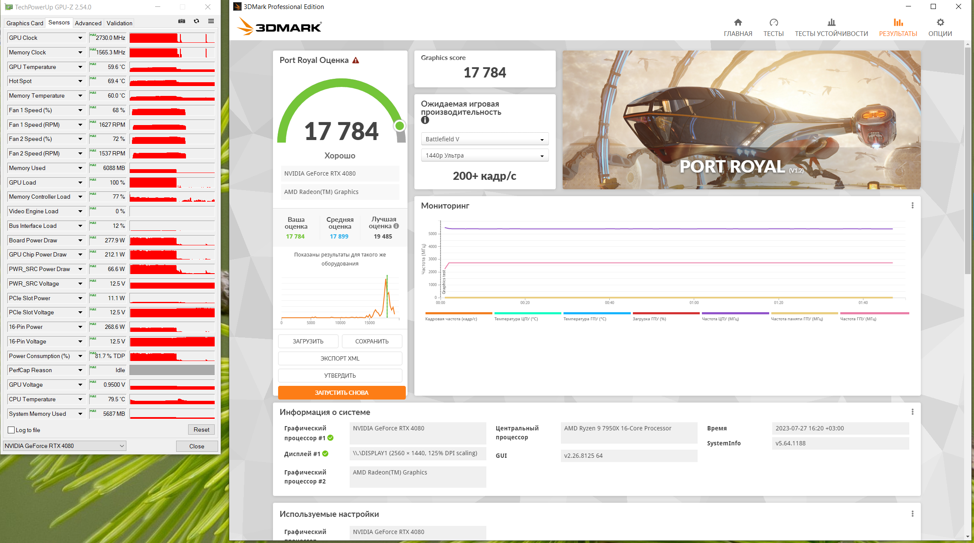Open the Тесты benchmarks icon
The width and height of the screenshot is (974, 543).
tap(773, 23)
